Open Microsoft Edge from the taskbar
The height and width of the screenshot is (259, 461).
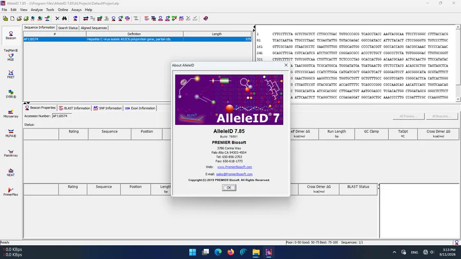218,252
